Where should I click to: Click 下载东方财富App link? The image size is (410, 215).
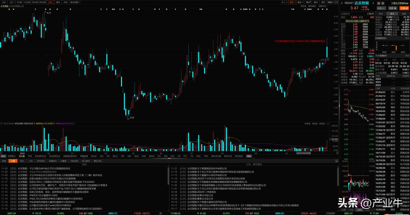point(398,2)
